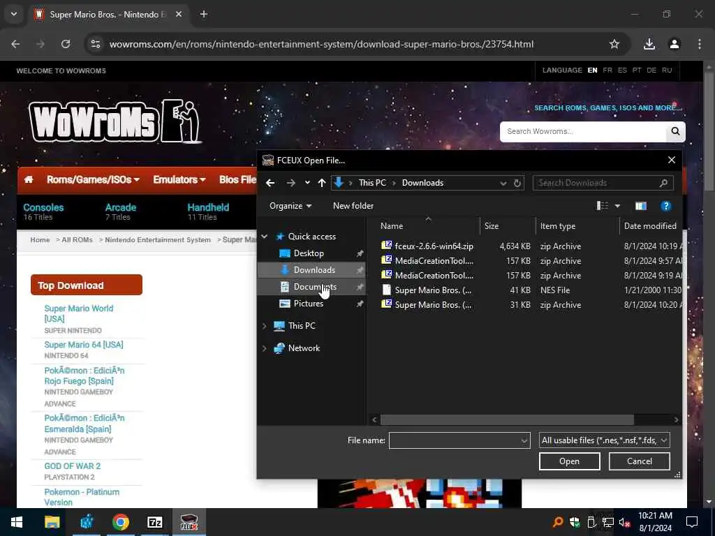Click the Search Wowroms field

583,132
